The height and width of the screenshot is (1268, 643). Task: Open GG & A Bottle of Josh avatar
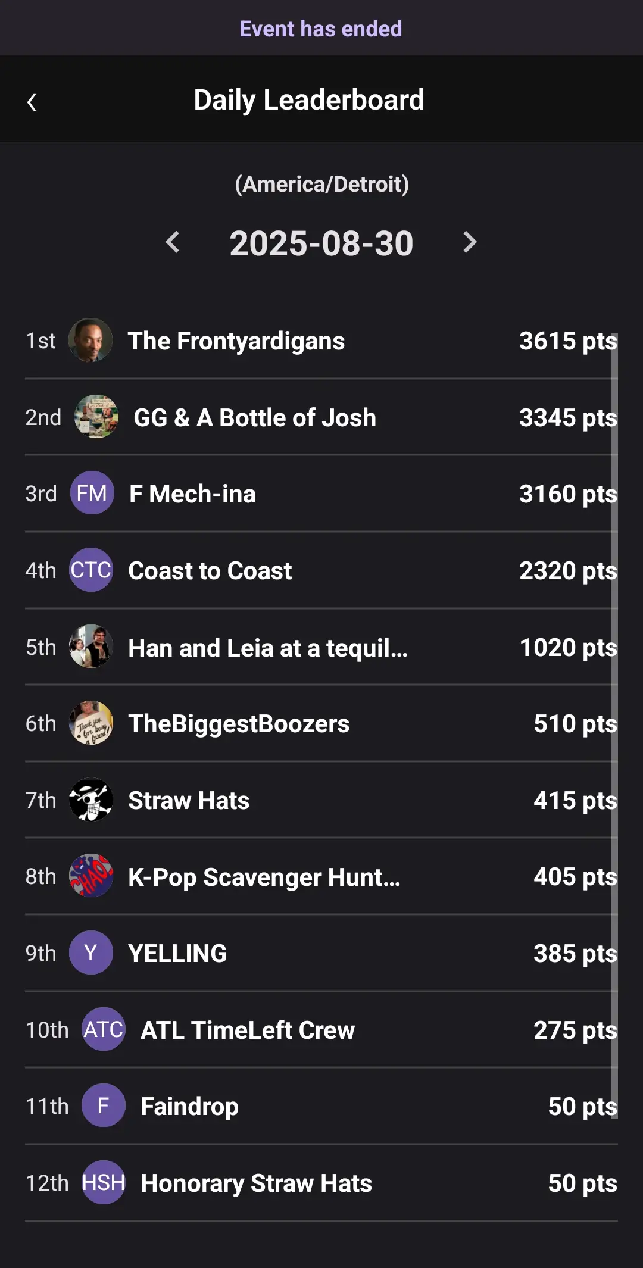click(x=96, y=417)
